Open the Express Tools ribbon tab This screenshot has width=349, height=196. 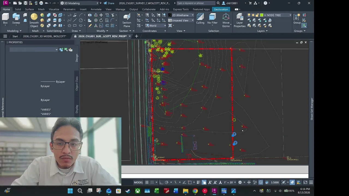(x=181, y=9)
